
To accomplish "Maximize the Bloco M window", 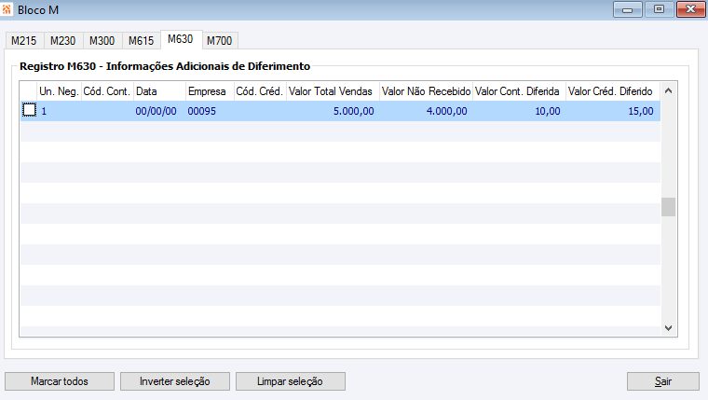I will pos(660,9).
